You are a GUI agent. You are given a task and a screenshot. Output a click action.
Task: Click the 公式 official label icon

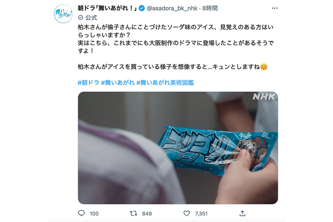[81, 17]
